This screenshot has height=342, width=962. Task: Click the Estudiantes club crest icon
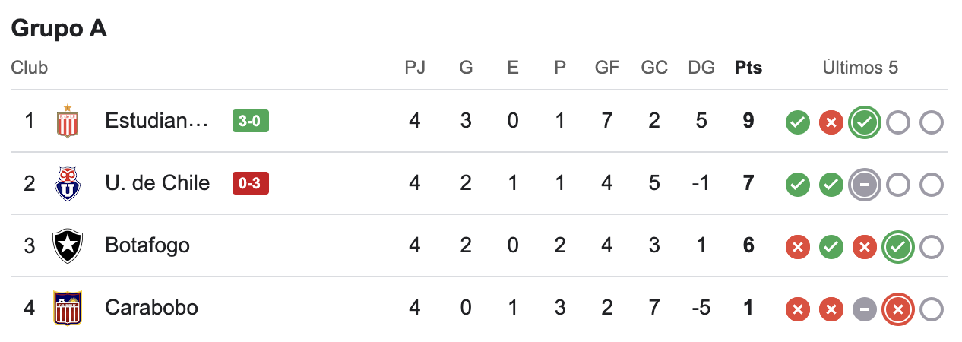68,121
